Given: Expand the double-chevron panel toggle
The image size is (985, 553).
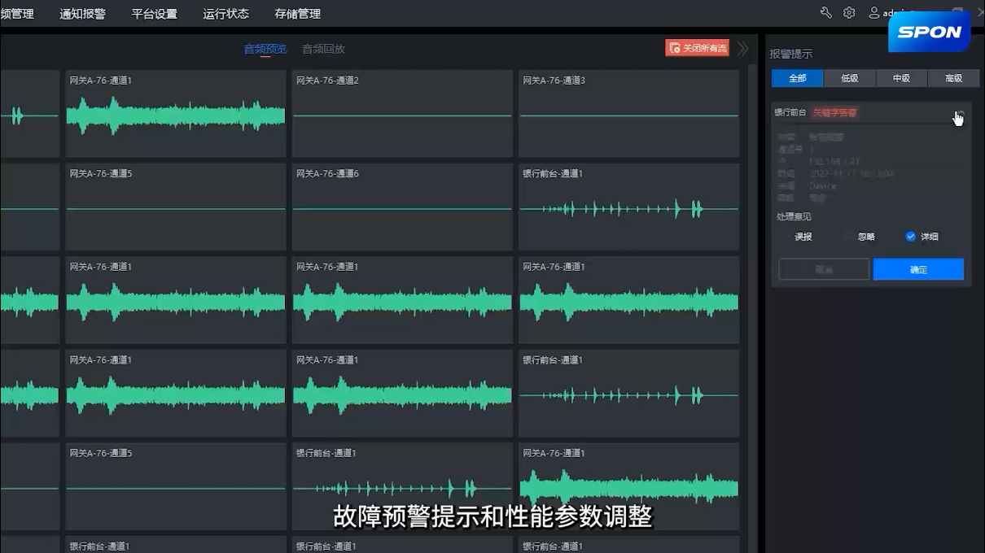Looking at the screenshot, I should [742, 48].
